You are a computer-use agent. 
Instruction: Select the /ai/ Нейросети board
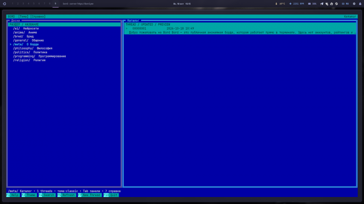click(64, 28)
